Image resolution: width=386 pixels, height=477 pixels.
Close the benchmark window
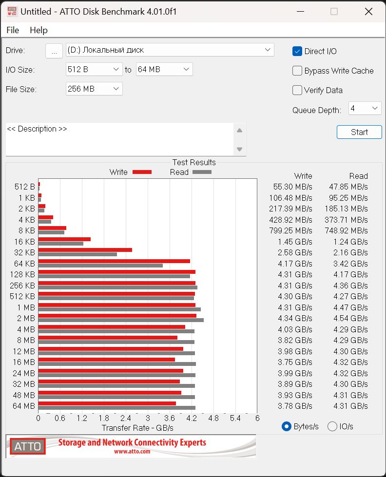point(368,12)
